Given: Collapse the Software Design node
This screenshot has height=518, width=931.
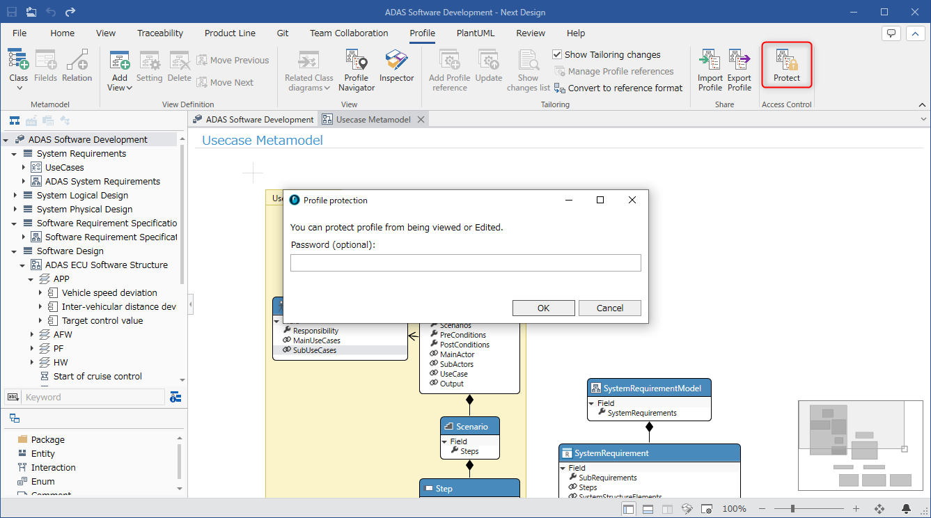Looking at the screenshot, I should (15, 251).
